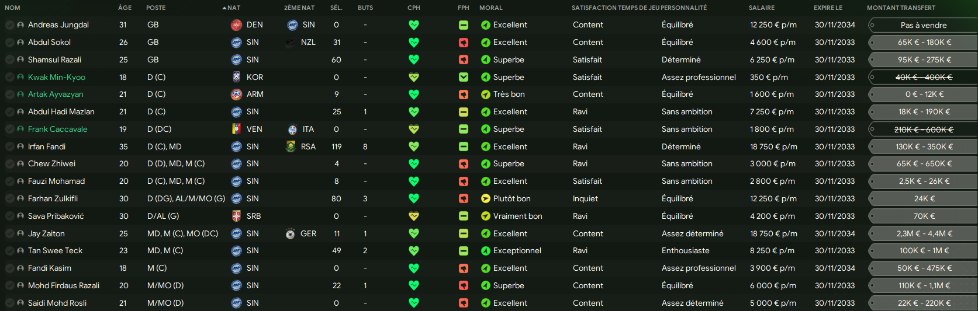
Task: Click Sava Pribaković's Serbia flag icon
Action: point(236,216)
